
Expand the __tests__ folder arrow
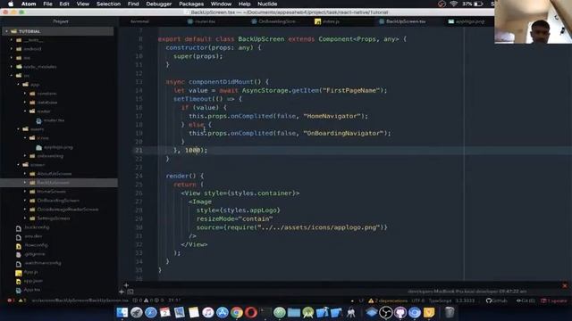pos(12,40)
